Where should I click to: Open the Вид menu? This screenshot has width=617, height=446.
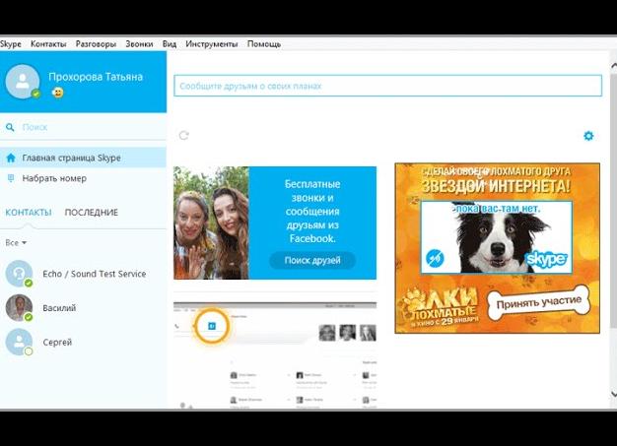click(x=170, y=44)
